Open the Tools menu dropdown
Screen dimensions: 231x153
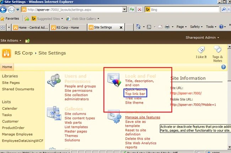coord(211,27)
